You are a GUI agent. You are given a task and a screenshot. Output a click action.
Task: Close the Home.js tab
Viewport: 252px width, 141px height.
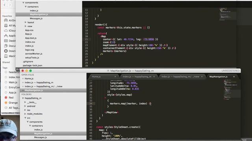(115, 77)
